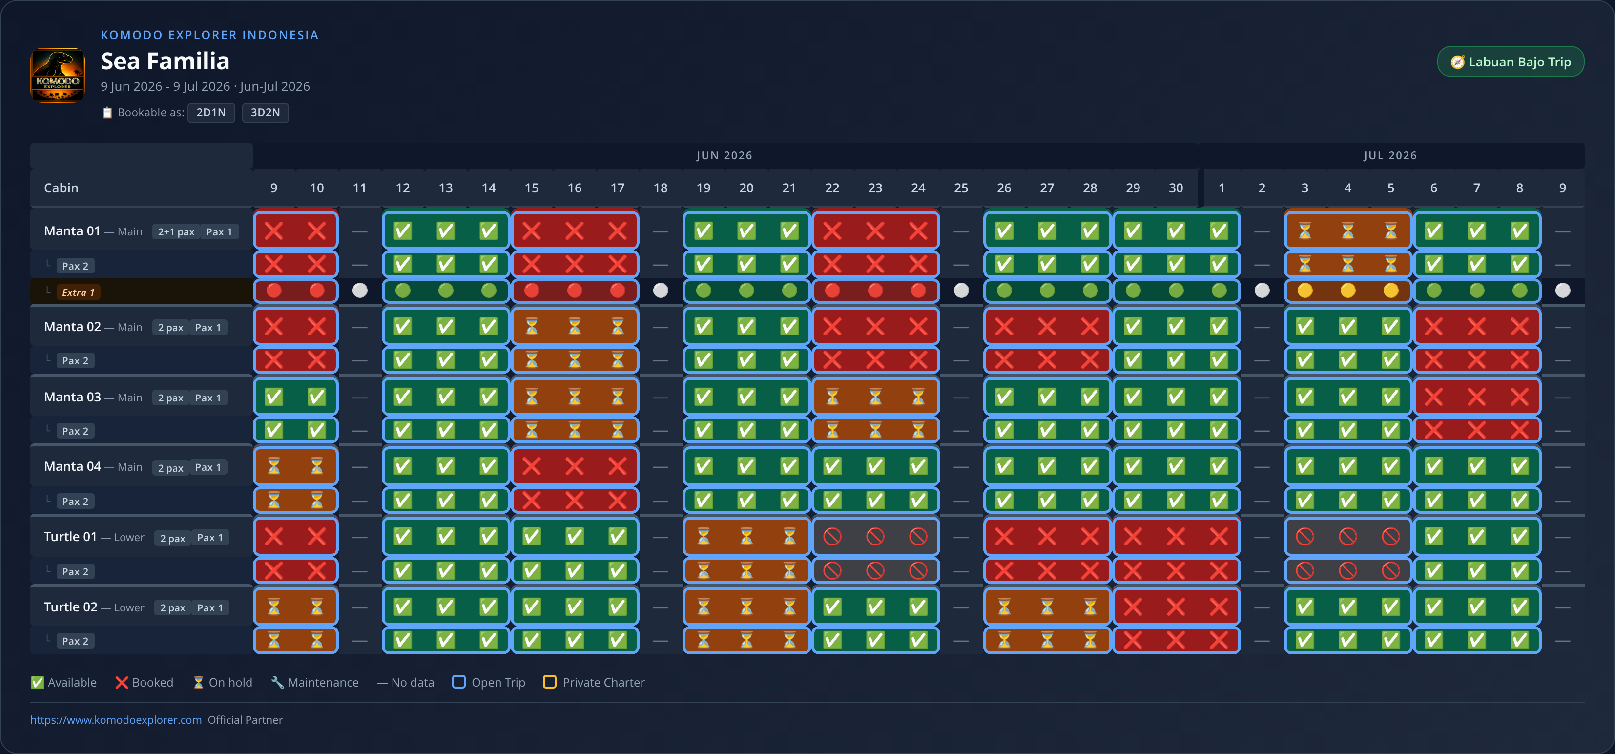Click hourglass for Turtle 02 Pax 1 on Jun 27
1615x754 pixels.
[x=1047, y=607]
